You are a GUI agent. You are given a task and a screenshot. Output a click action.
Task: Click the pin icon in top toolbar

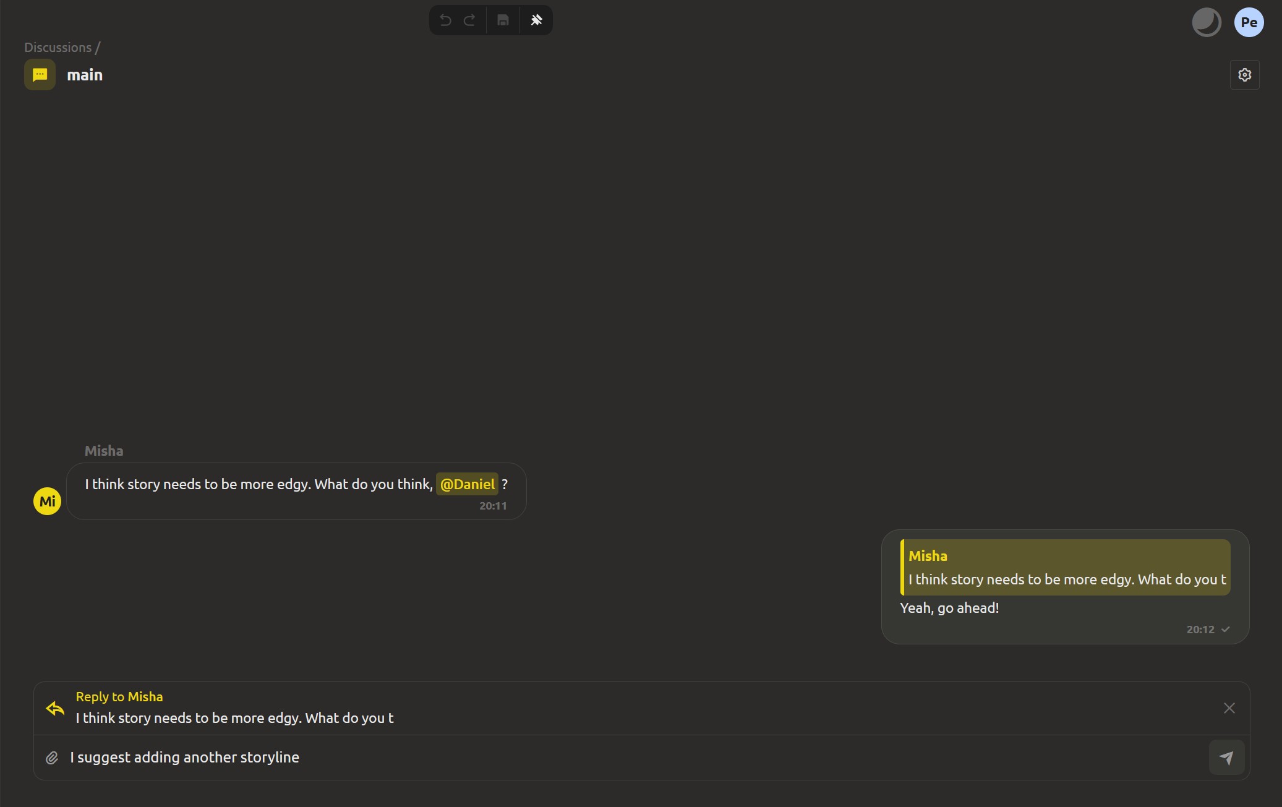(x=536, y=20)
